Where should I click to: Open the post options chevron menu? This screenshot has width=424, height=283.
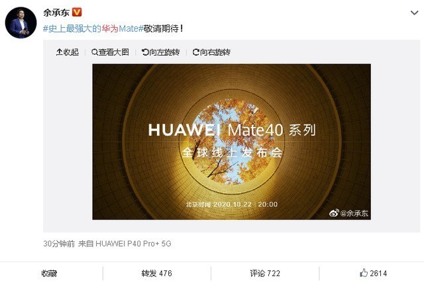point(414,13)
